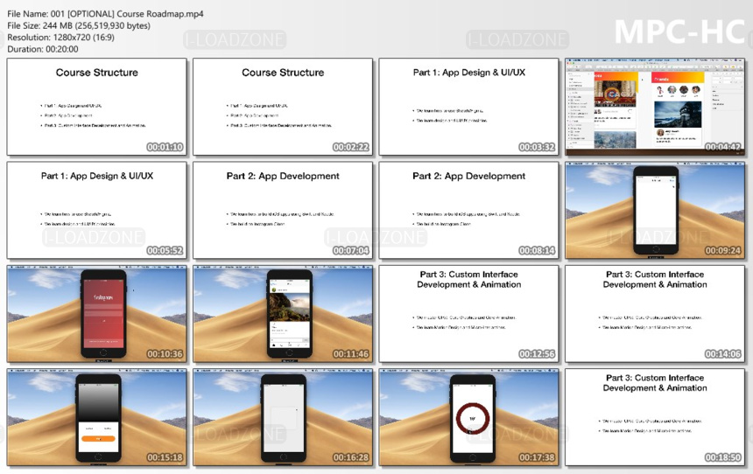The width and height of the screenshot is (753, 474).
Task: Click the MPC-HC logo
Action: pyautogui.click(x=679, y=32)
